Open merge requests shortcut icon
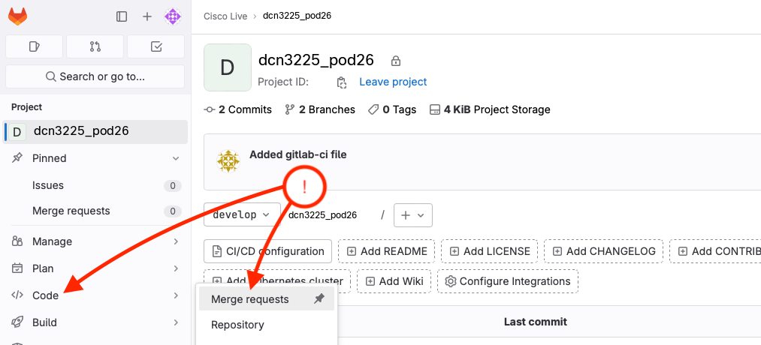 95,46
